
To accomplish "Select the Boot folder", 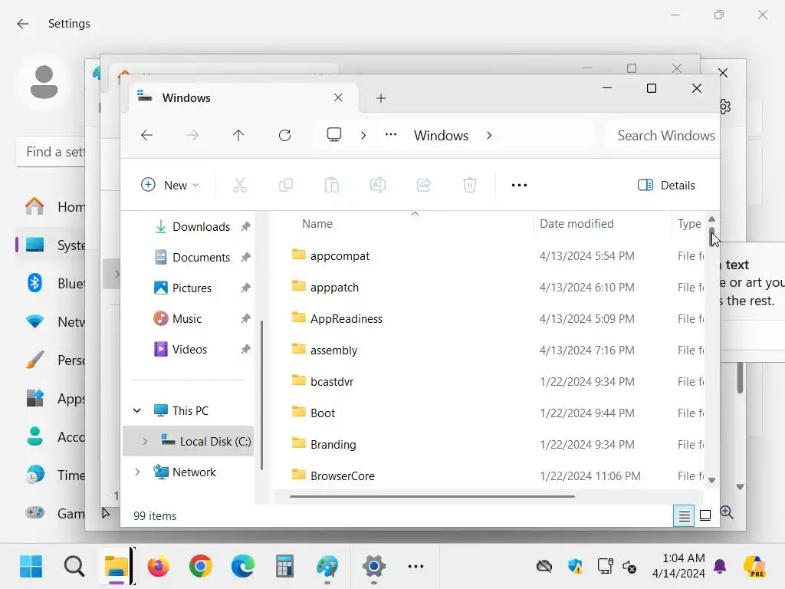I will (323, 413).
